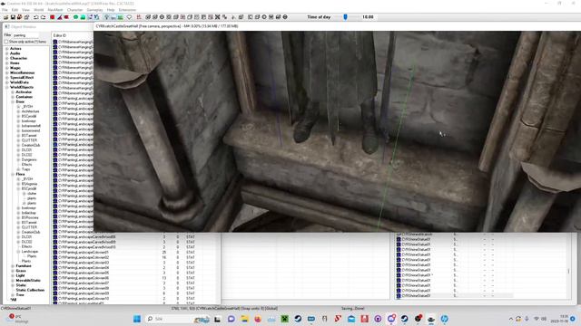
Task: Open the Extensions menu
Action: click(x=127, y=10)
